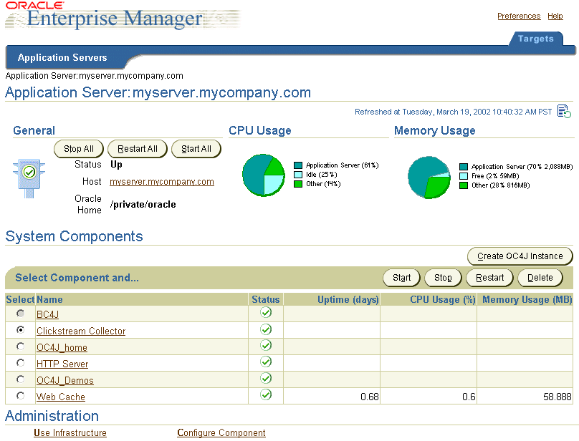Click the Web Cache CPU value 0.6
The height and width of the screenshot is (441, 579).
point(469,397)
